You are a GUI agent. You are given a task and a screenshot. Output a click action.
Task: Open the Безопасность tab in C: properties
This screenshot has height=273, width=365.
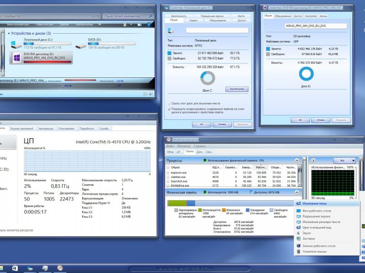178,16
